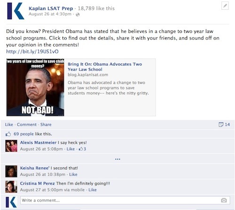Like Keisha Renee's comment
Viewport: 235px width, 210px height.
73,174
